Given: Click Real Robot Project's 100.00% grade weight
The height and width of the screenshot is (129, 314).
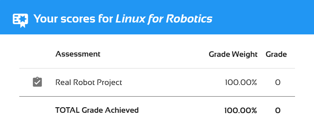Looking at the screenshot, I should [241, 82].
